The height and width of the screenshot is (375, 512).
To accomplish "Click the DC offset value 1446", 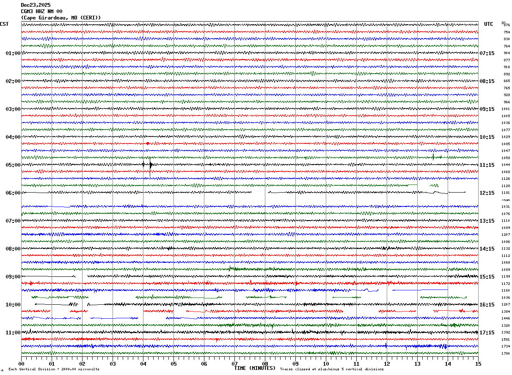I will pos(506,318).
